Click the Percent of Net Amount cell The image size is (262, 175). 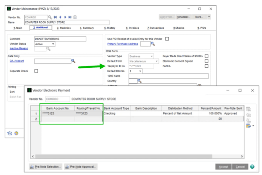(x=180, y=114)
